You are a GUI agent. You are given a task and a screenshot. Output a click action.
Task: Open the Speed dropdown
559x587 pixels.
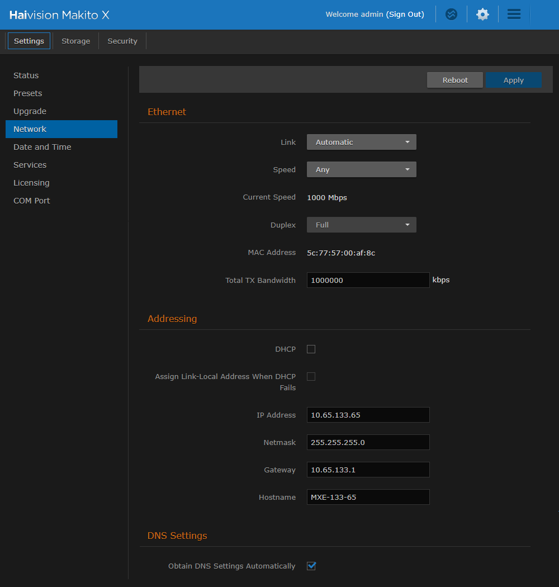tap(361, 170)
